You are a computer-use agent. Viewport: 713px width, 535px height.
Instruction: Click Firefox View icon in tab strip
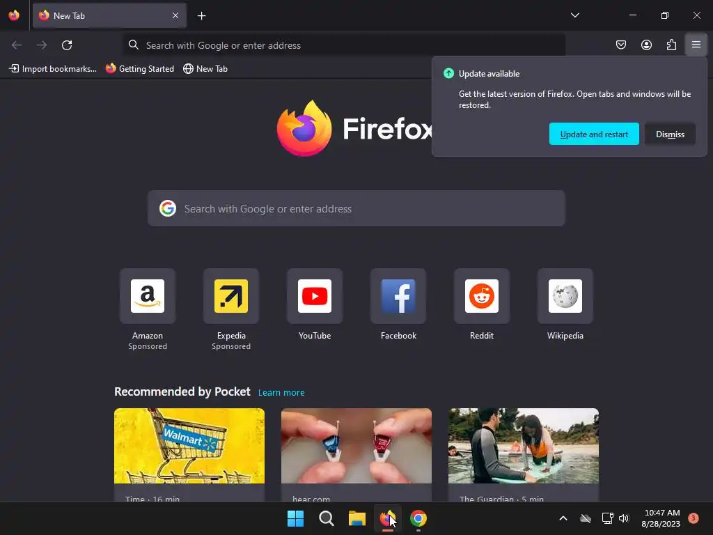tap(14, 15)
